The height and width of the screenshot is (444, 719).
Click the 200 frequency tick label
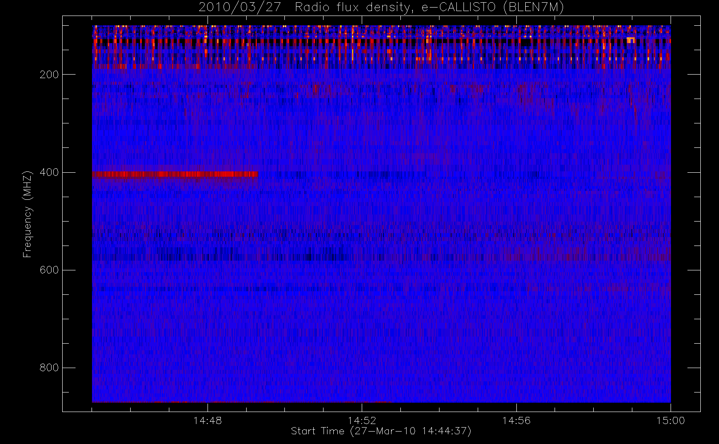point(49,75)
